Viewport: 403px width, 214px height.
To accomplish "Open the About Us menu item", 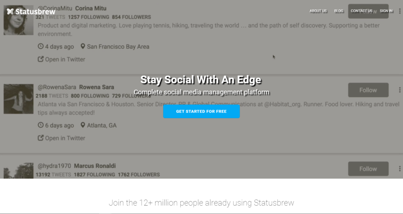I will [x=318, y=11].
